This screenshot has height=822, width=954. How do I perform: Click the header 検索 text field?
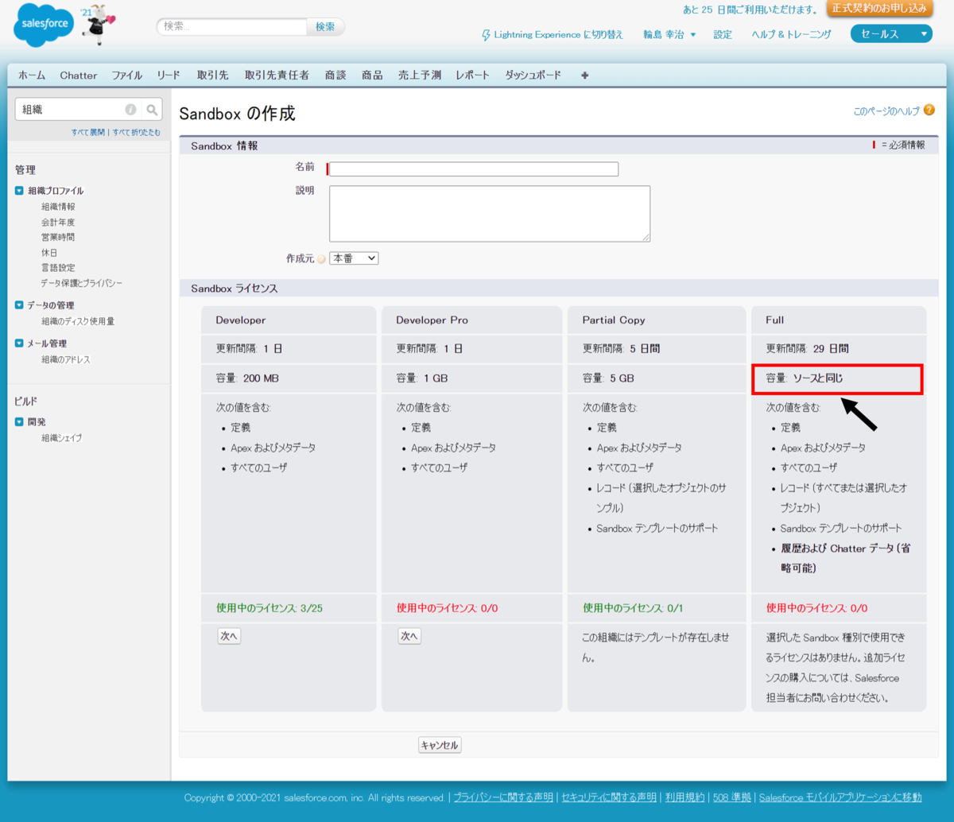(x=231, y=27)
